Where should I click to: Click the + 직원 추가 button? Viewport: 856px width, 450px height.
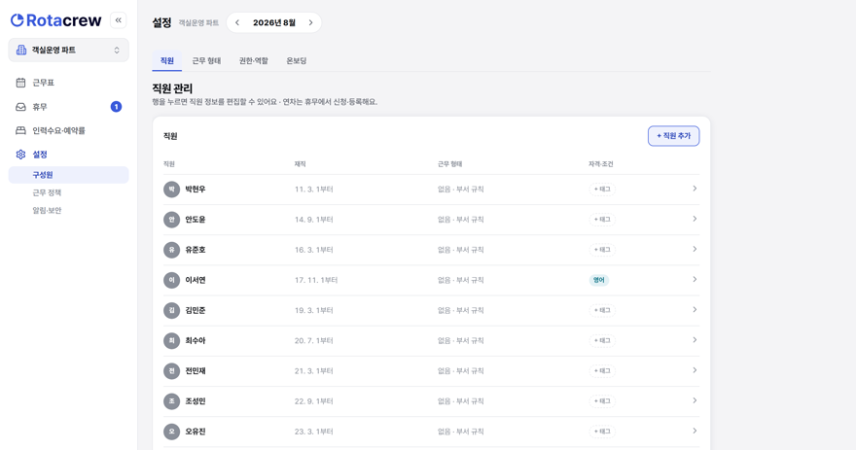tap(674, 136)
